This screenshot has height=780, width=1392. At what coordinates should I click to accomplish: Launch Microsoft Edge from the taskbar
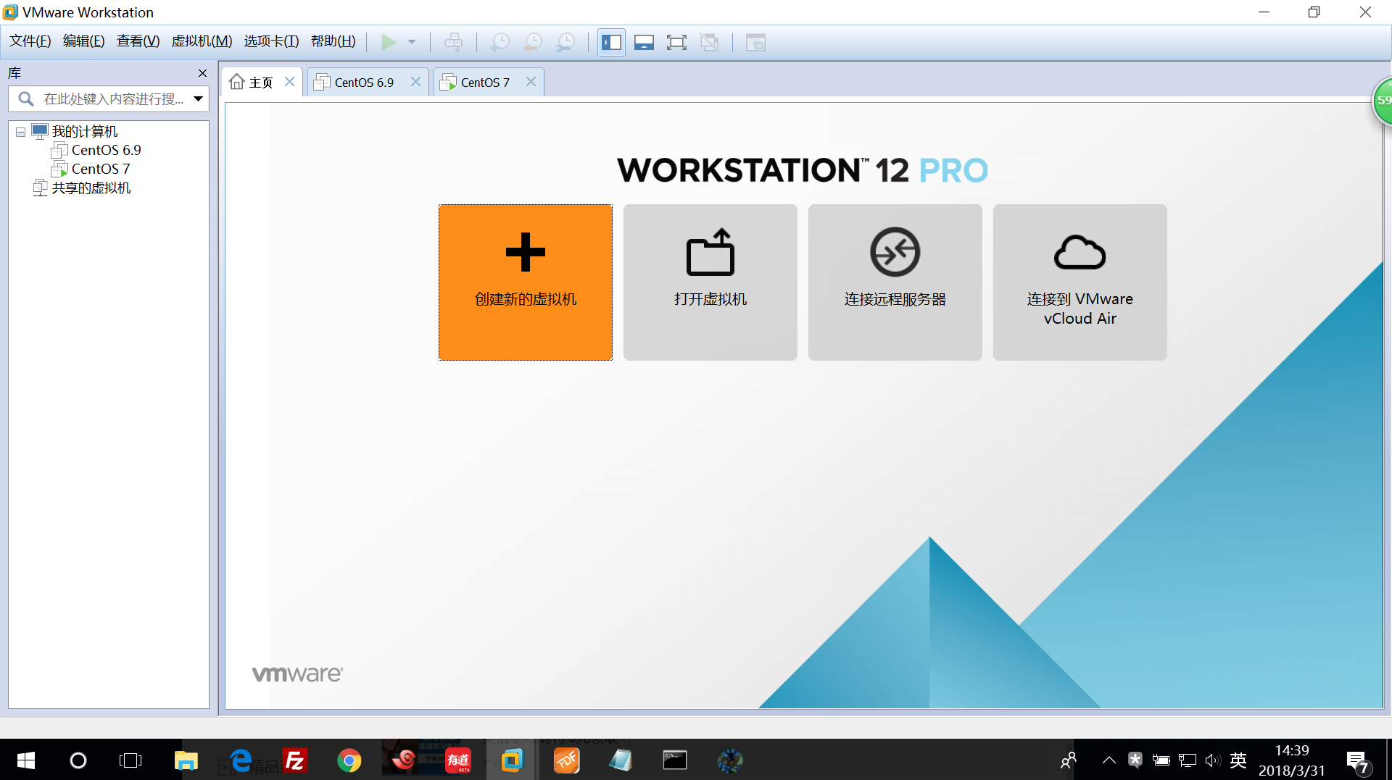click(x=240, y=760)
